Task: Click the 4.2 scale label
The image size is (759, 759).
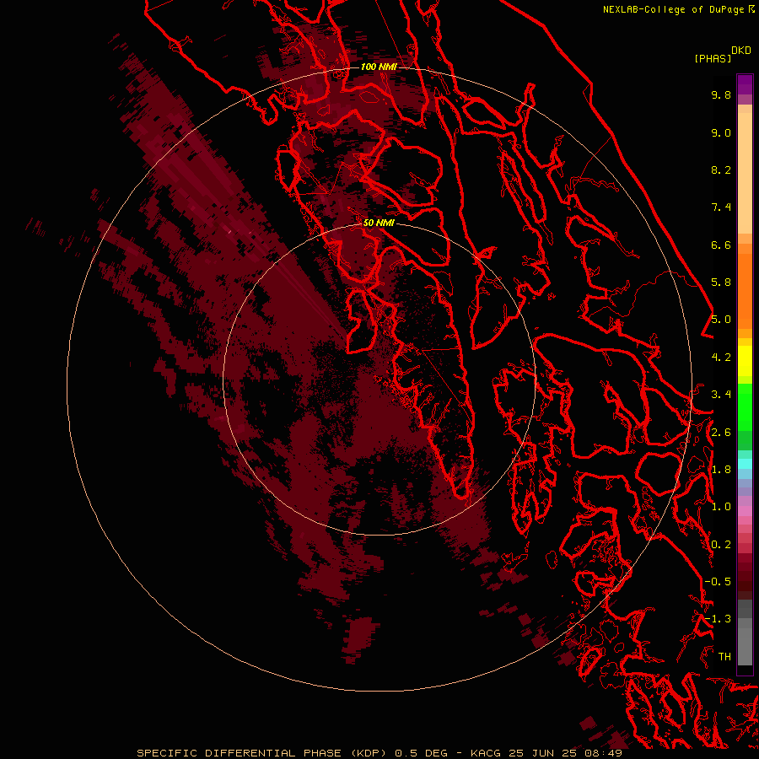Action: 721,358
